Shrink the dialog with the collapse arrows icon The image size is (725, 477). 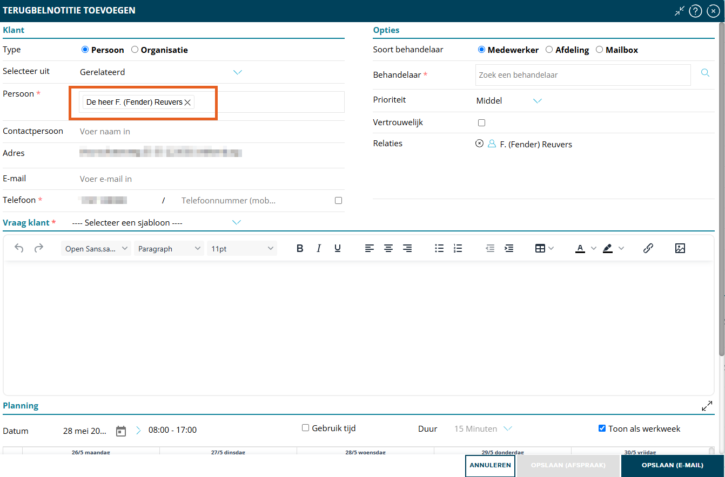pos(680,11)
